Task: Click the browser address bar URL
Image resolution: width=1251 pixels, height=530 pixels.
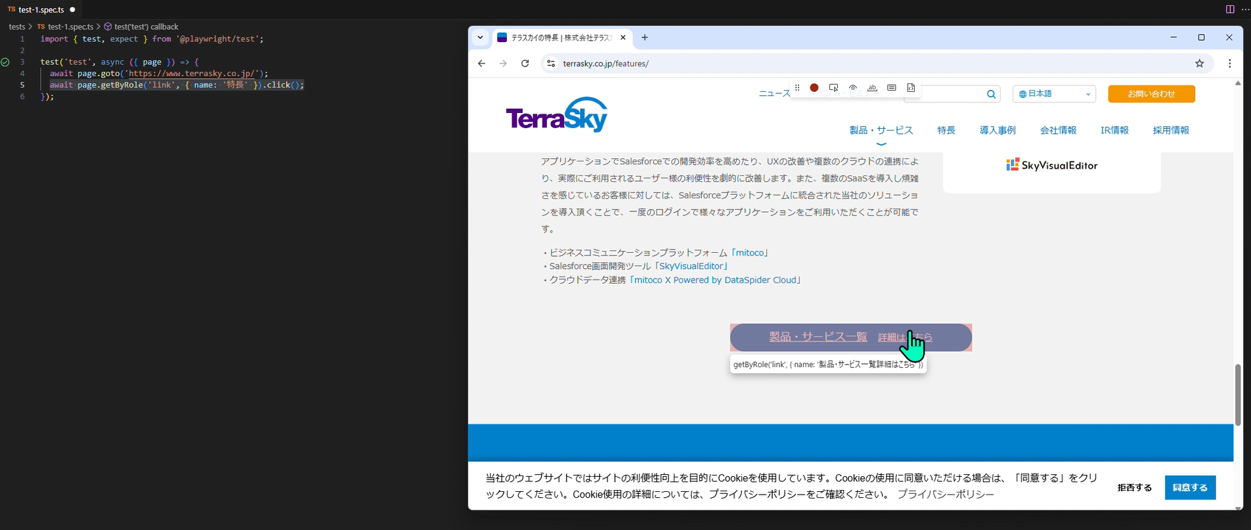Action: (x=605, y=64)
